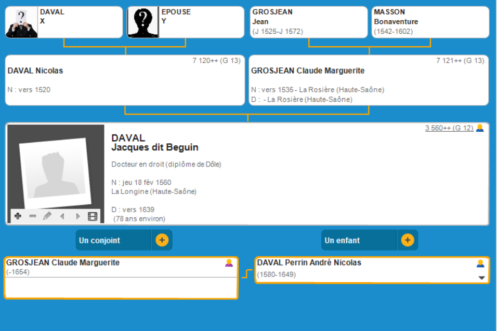The image size is (497, 331).
Task: Open the media filmstrip icon
Action: [x=93, y=216]
